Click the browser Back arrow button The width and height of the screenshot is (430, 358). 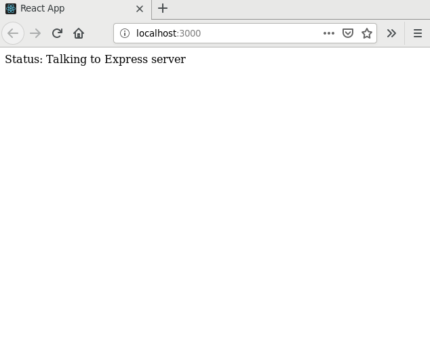(x=13, y=33)
